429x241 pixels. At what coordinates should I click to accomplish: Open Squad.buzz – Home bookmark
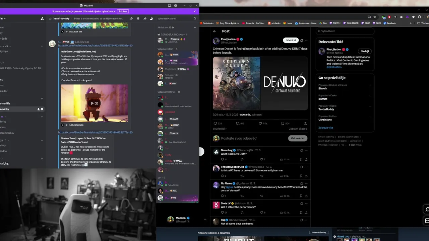[x=306, y=23]
